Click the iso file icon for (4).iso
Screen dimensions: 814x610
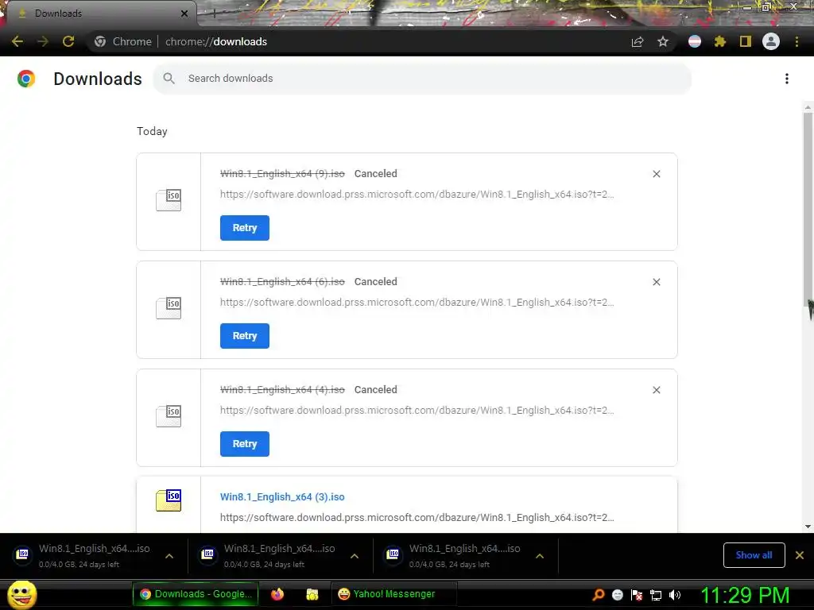pos(169,416)
